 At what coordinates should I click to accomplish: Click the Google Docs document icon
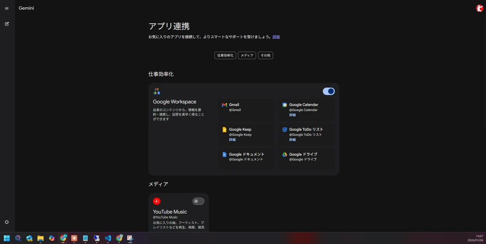pyautogui.click(x=224, y=154)
